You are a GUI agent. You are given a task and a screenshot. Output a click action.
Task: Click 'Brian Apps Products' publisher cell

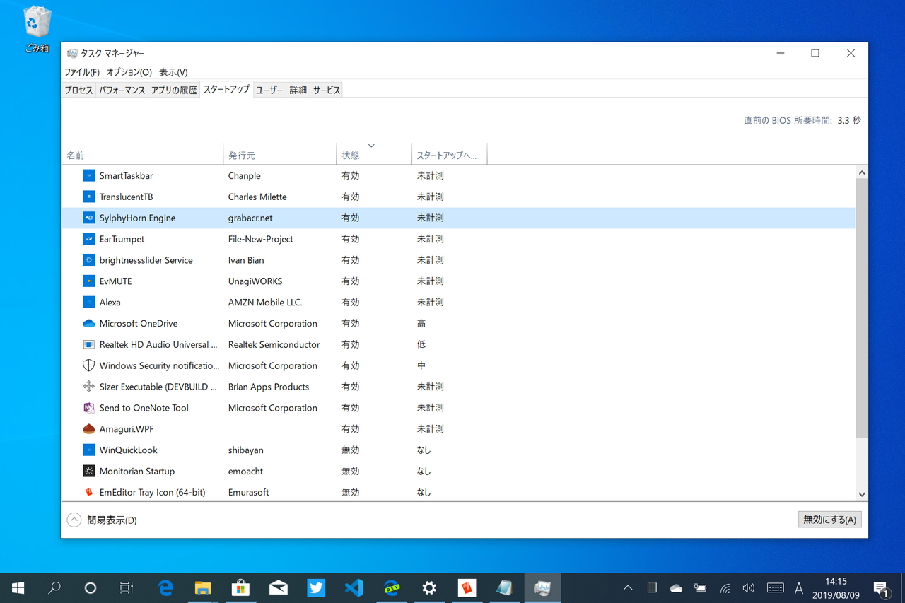pyautogui.click(x=269, y=387)
